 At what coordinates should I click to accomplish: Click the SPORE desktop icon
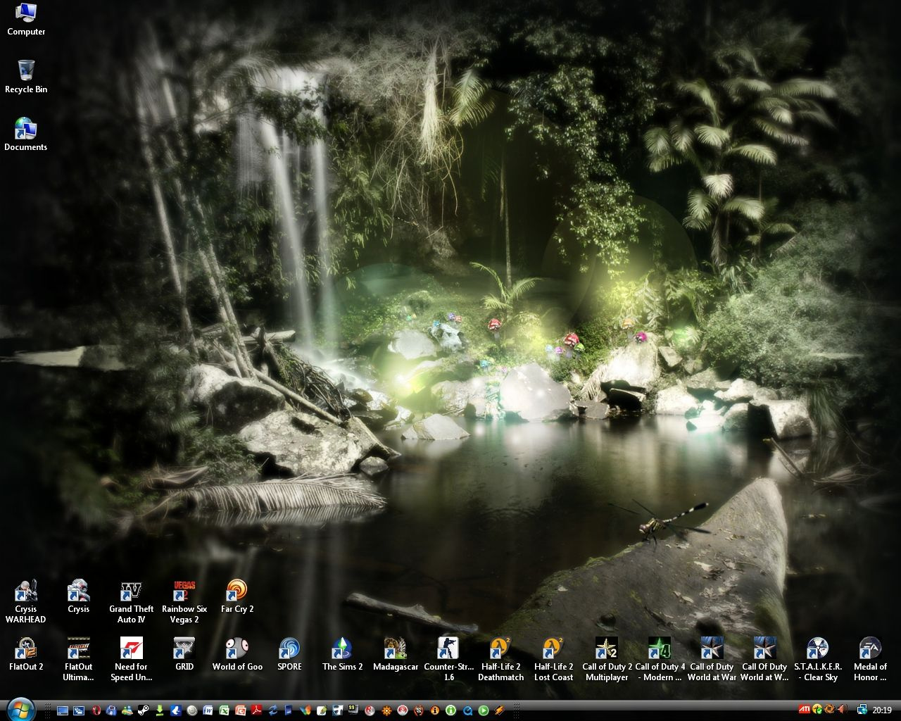click(290, 655)
